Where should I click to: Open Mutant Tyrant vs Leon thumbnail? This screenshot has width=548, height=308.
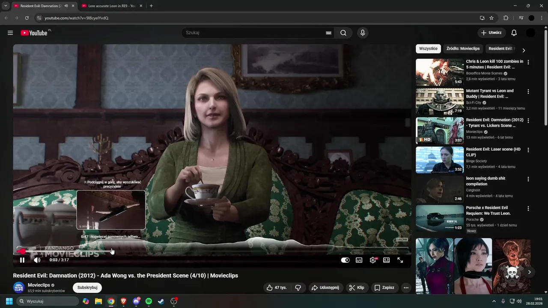[440, 101]
